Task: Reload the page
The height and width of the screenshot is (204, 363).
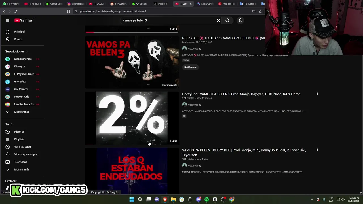Action: [15, 11]
